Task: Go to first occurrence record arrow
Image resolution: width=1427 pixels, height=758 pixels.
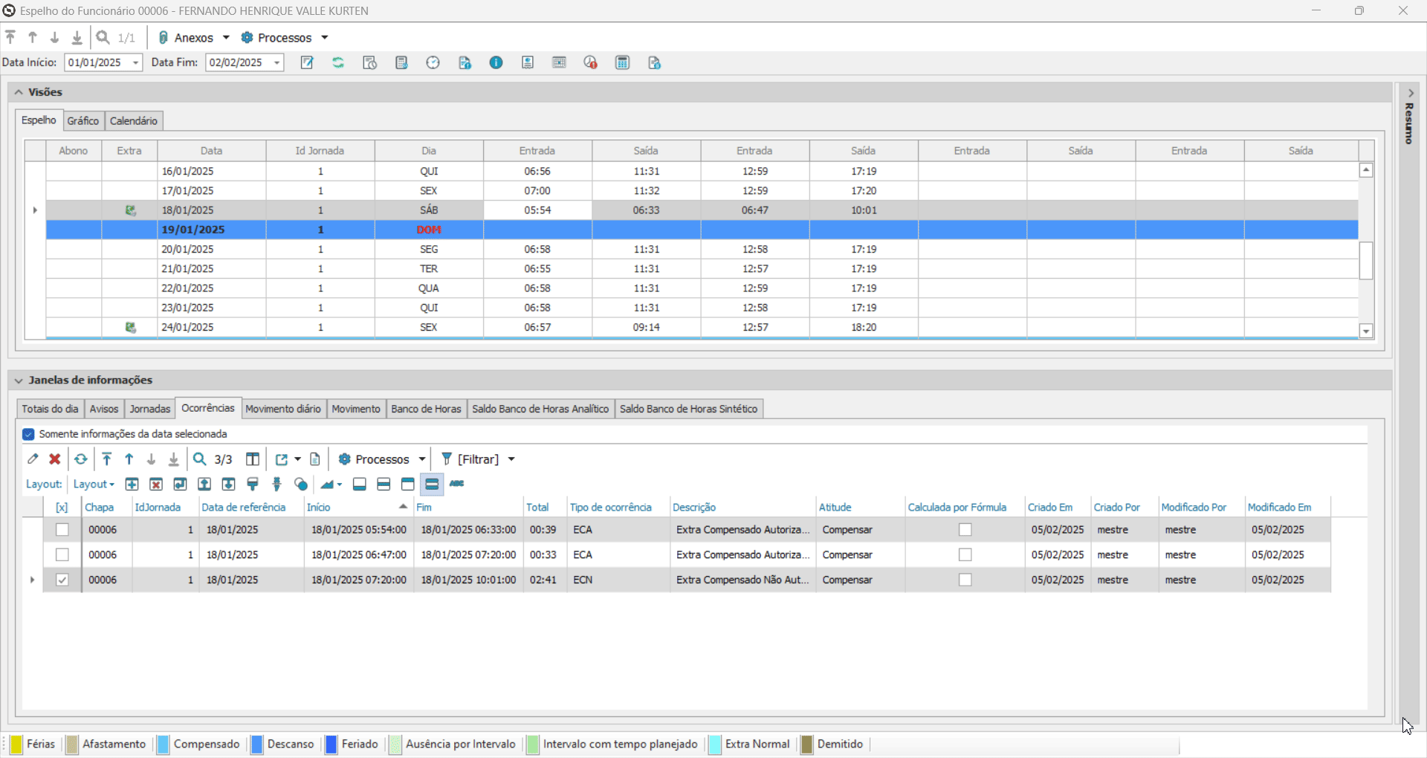Action: (107, 459)
